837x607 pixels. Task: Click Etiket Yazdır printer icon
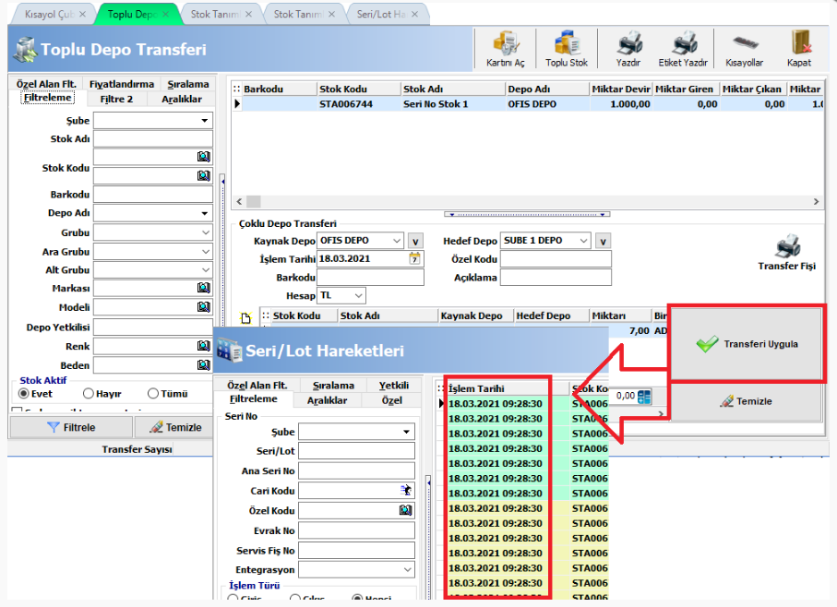(683, 49)
